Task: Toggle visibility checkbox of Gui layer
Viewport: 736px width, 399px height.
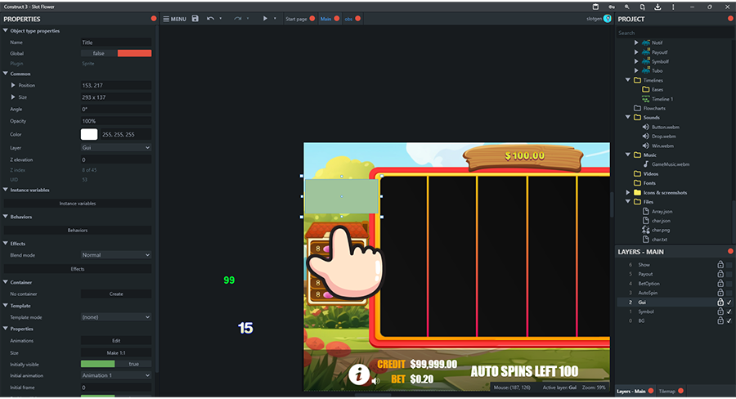Action: 729,303
